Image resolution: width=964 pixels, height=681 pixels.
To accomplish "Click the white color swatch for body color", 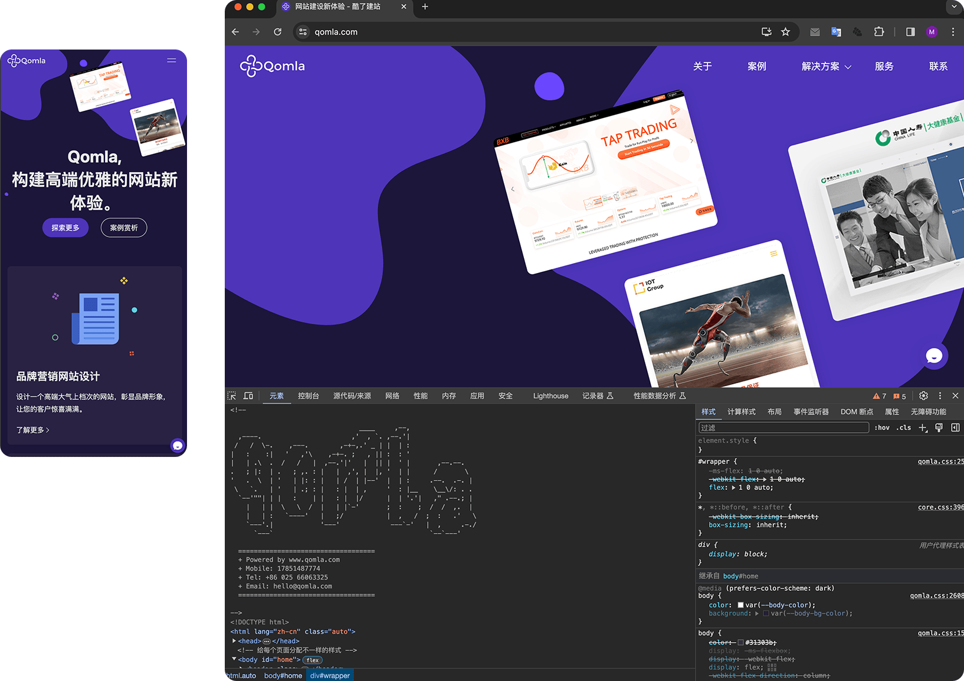I will coord(740,605).
